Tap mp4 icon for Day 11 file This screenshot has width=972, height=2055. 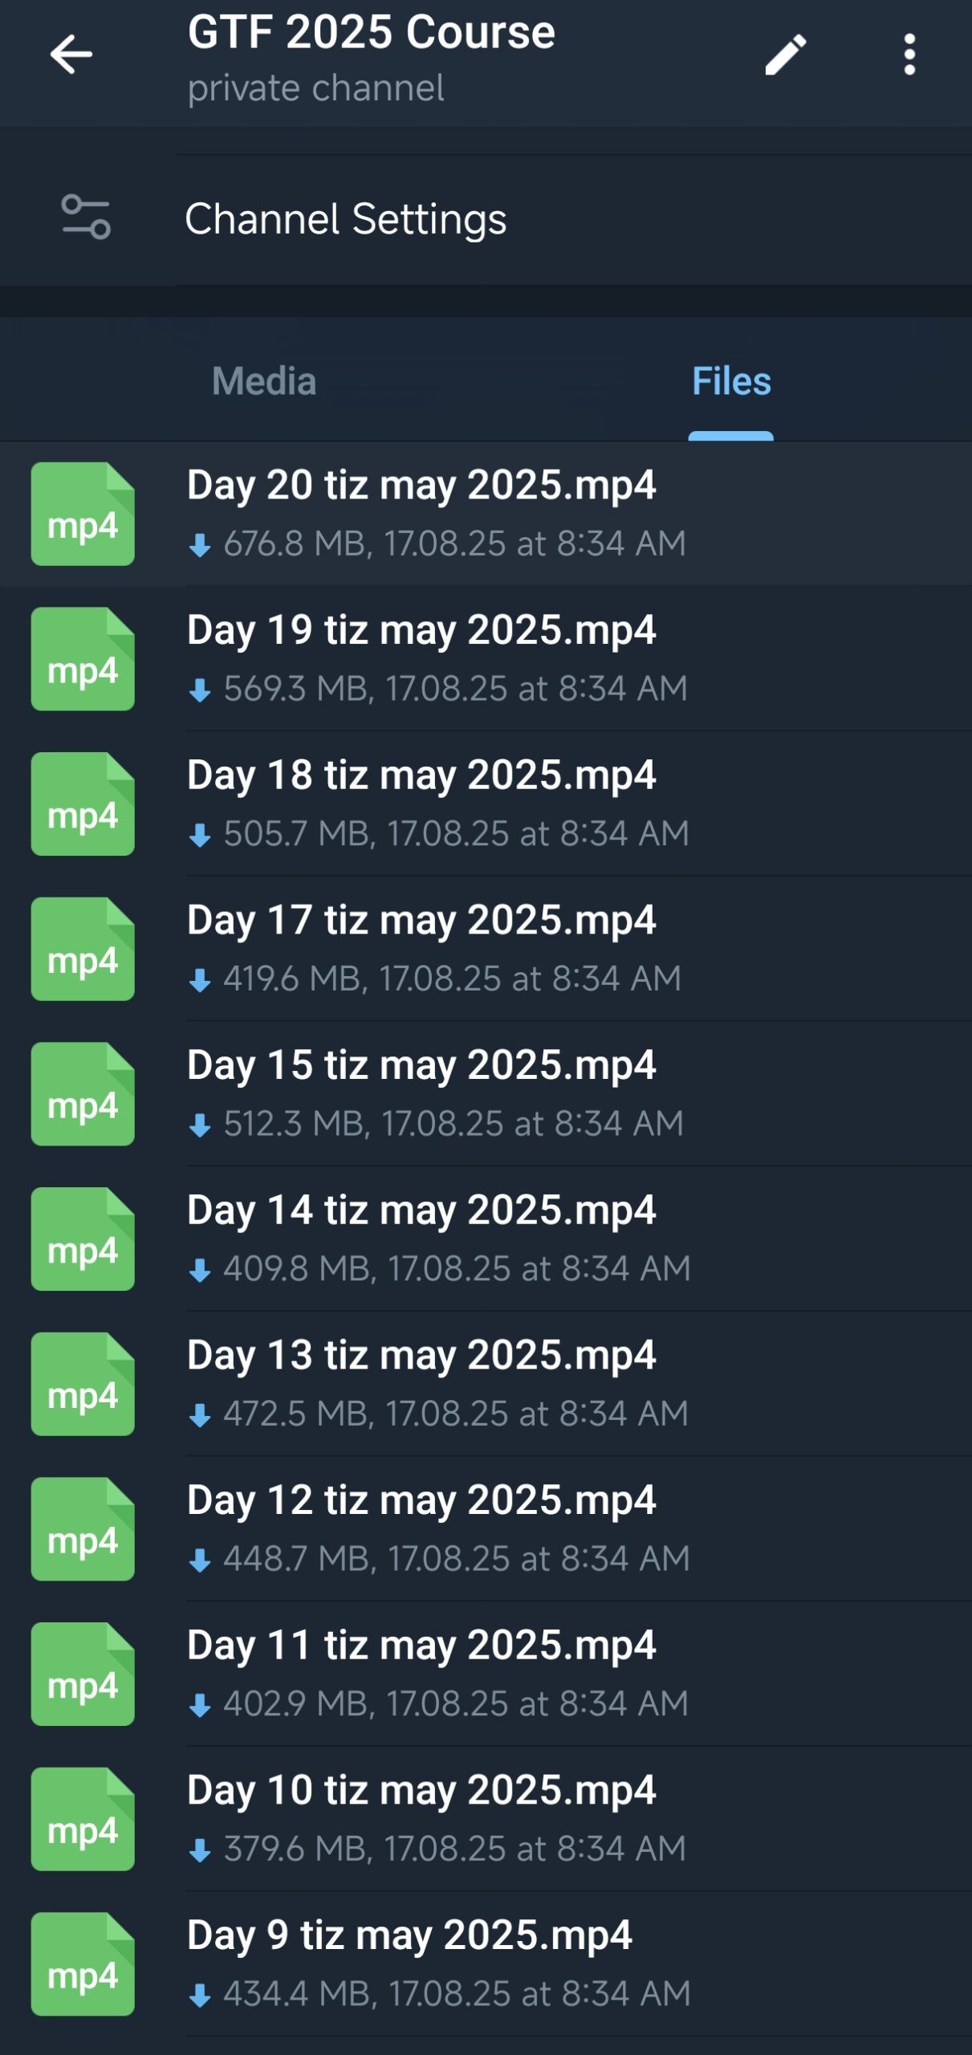click(83, 1674)
